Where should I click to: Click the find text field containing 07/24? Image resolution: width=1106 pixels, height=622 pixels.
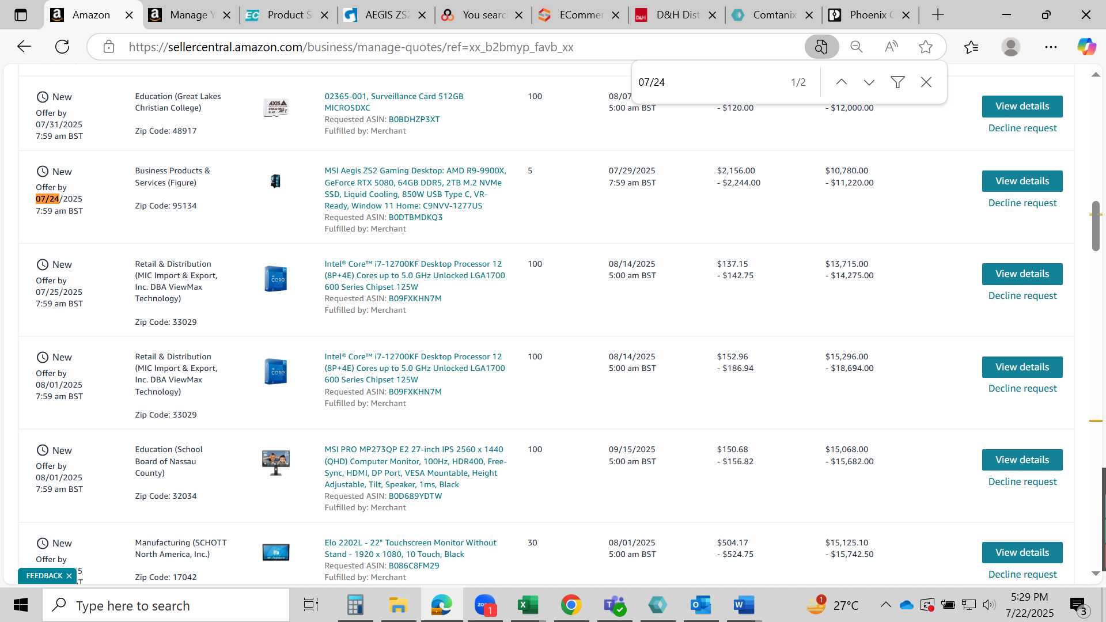tap(709, 82)
